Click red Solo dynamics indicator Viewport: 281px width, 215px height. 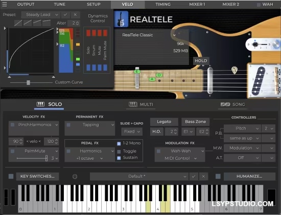(x=88, y=33)
